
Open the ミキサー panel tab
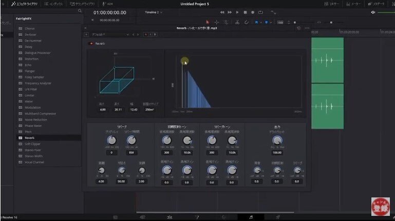pos(331,4)
